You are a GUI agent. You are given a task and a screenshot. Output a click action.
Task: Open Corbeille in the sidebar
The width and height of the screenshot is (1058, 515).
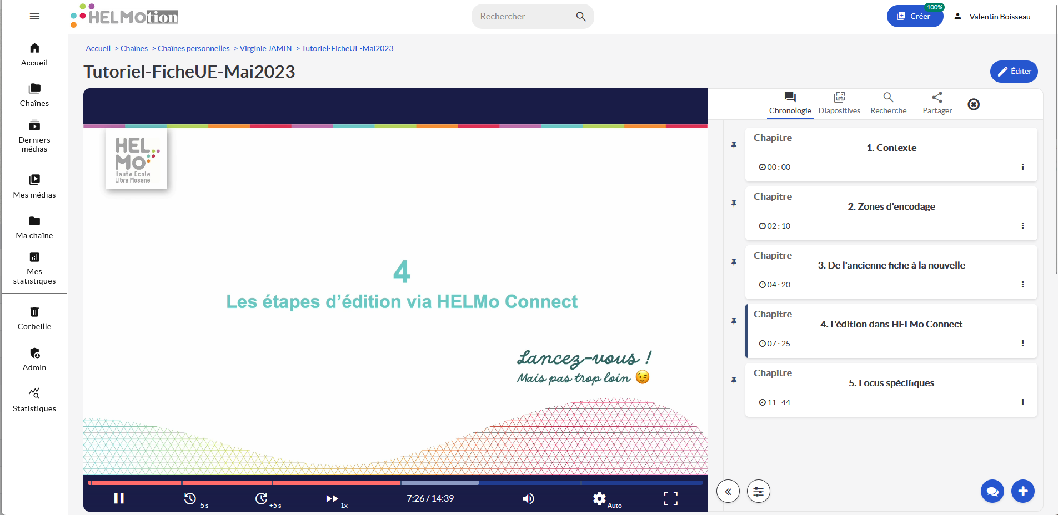34,319
